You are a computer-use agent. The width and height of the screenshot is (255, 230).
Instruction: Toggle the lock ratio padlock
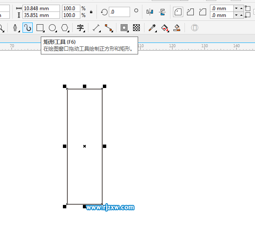91,12
